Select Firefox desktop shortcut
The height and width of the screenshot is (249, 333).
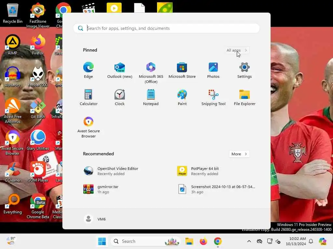tap(38, 45)
